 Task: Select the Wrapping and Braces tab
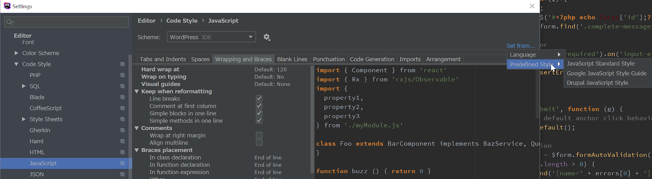pyautogui.click(x=243, y=59)
